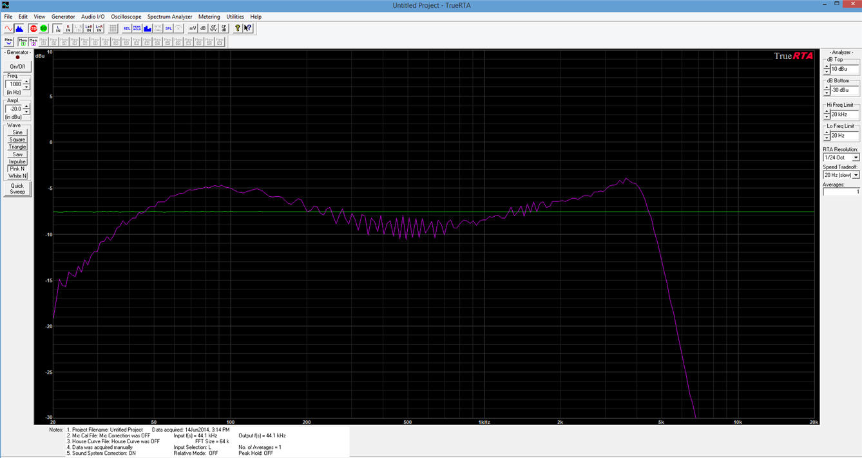Activate the context help pointer icon
The height and width of the screenshot is (458, 862).
248,28
